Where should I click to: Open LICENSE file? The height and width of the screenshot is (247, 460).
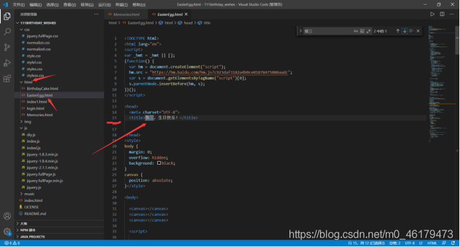click(x=31, y=207)
